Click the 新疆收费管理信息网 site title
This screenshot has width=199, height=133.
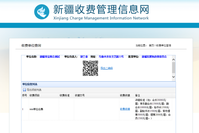coord(101,9)
